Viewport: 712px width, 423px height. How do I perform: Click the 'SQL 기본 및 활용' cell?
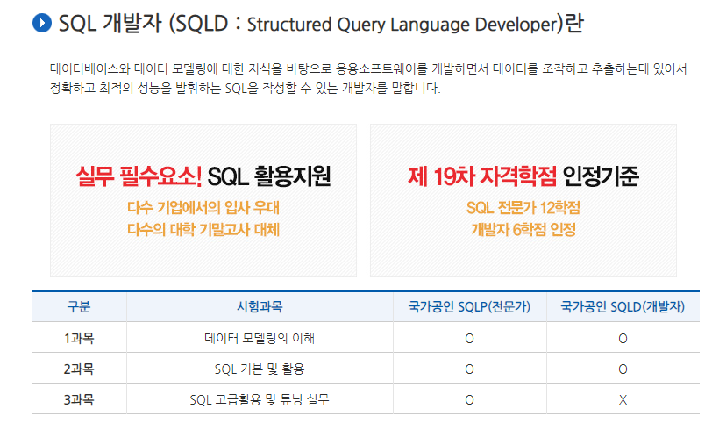(x=260, y=369)
